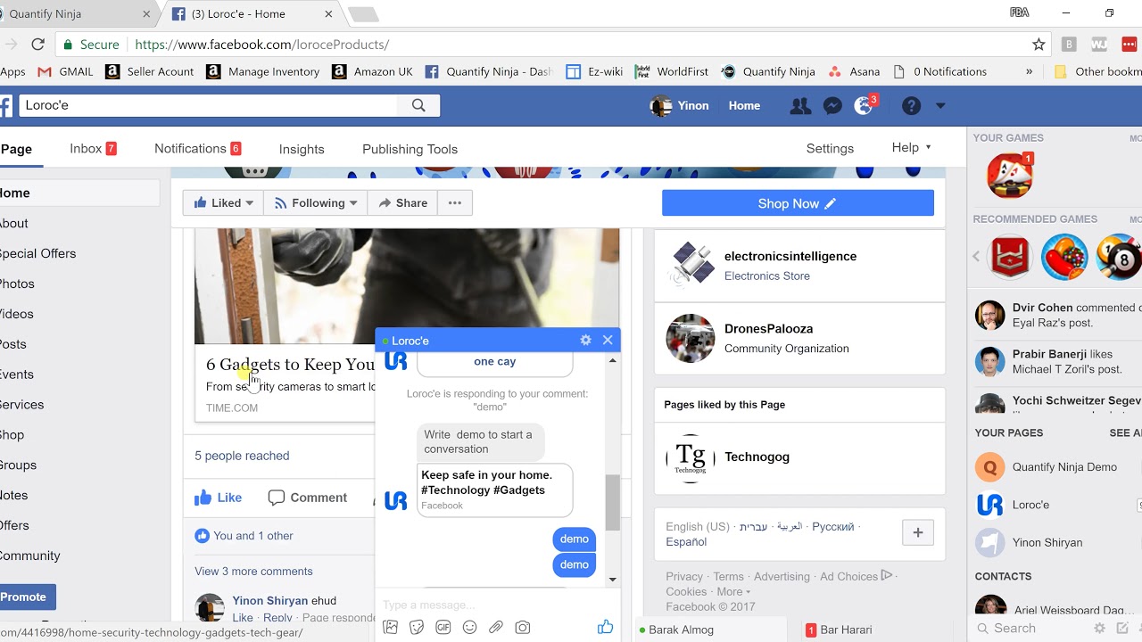Open the Quick Help question mark icon
Viewport: 1142px width, 642px height.
tap(911, 106)
